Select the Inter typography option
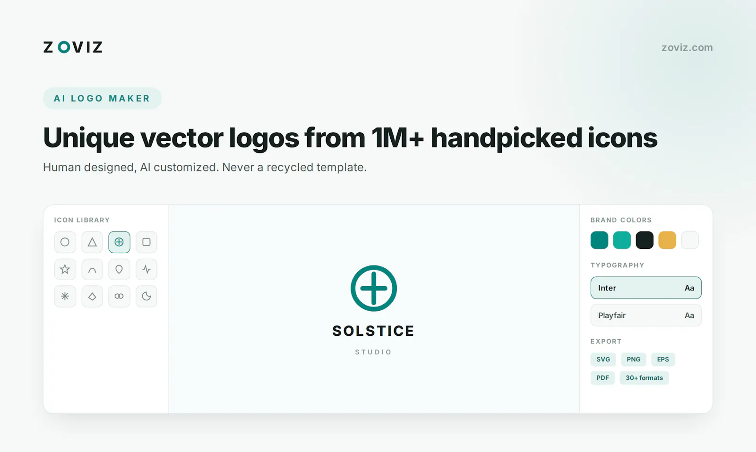Image resolution: width=756 pixels, height=452 pixels. tap(646, 288)
